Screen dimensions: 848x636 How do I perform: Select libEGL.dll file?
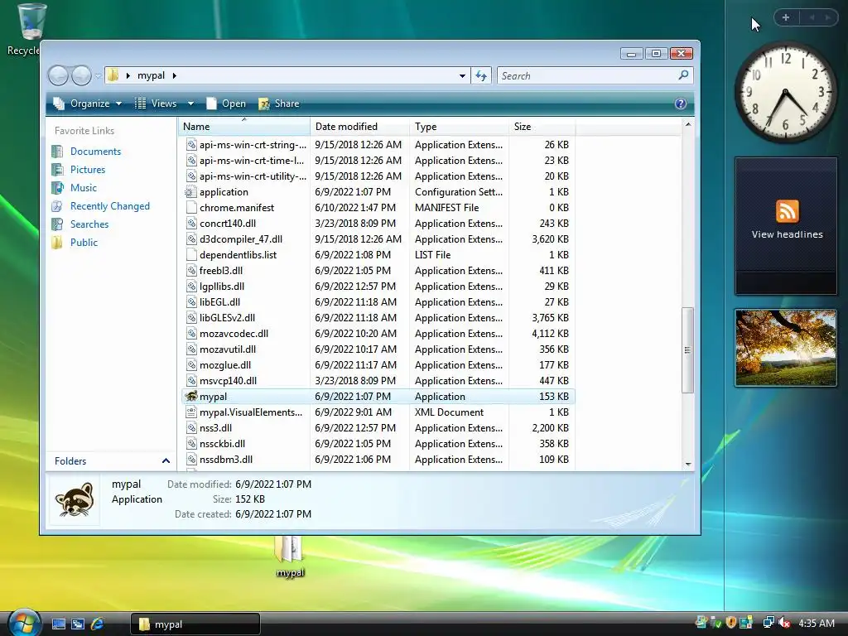click(219, 301)
